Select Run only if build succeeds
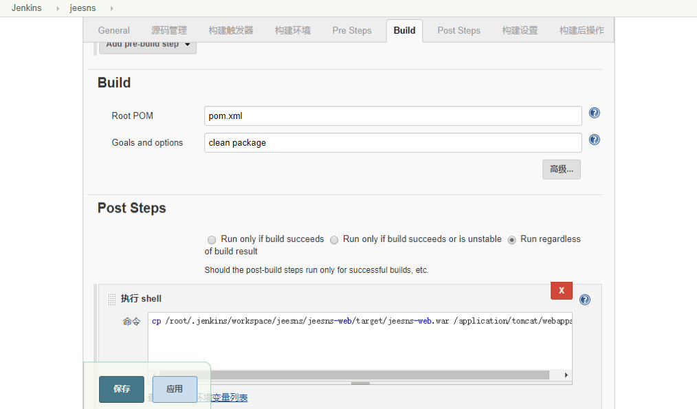Image resolution: width=697 pixels, height=409 pixels. click(212, 240)
